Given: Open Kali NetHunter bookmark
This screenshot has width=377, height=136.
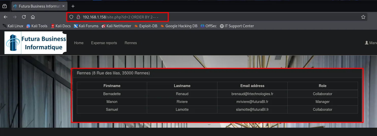Looking at the screenshot, I should click(116, 26).
